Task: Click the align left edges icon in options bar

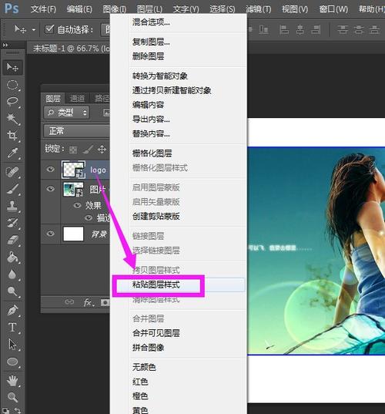Action: (284, 29)
